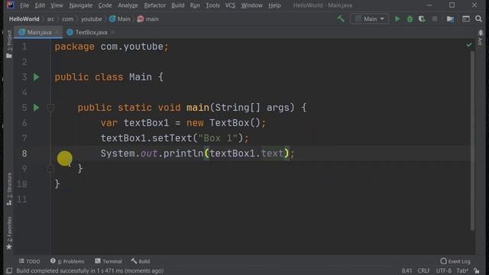Open the Edit menu

click(x=40, y=5)
